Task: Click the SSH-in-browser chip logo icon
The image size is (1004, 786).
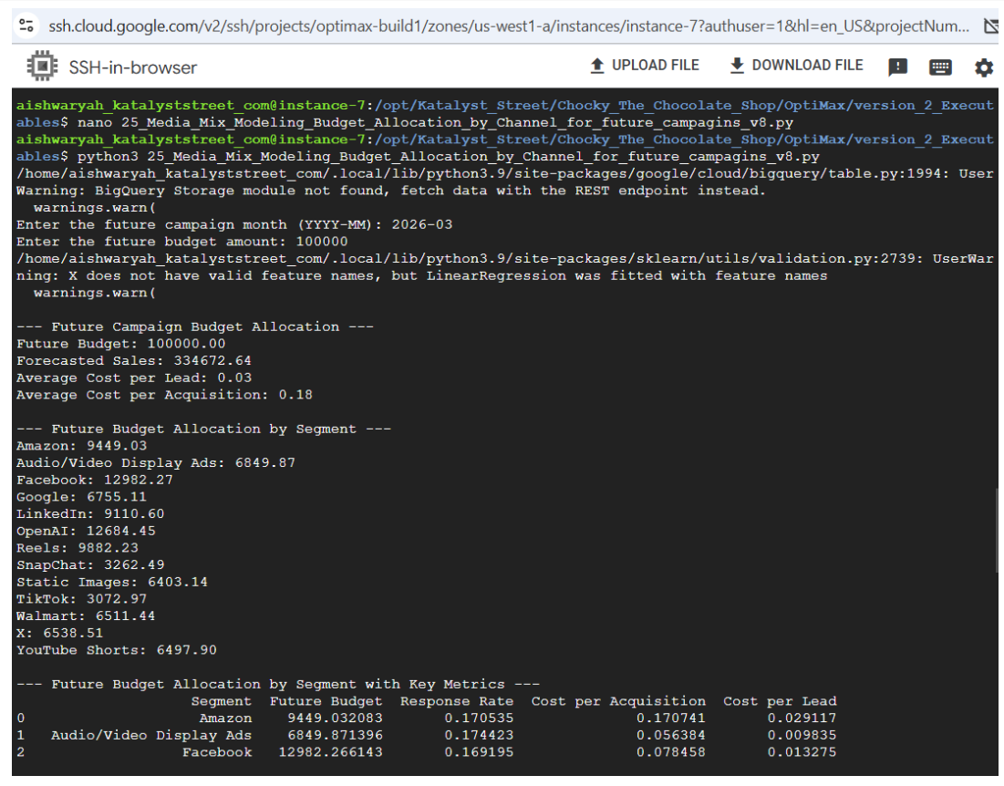Action: coord(42,66)
